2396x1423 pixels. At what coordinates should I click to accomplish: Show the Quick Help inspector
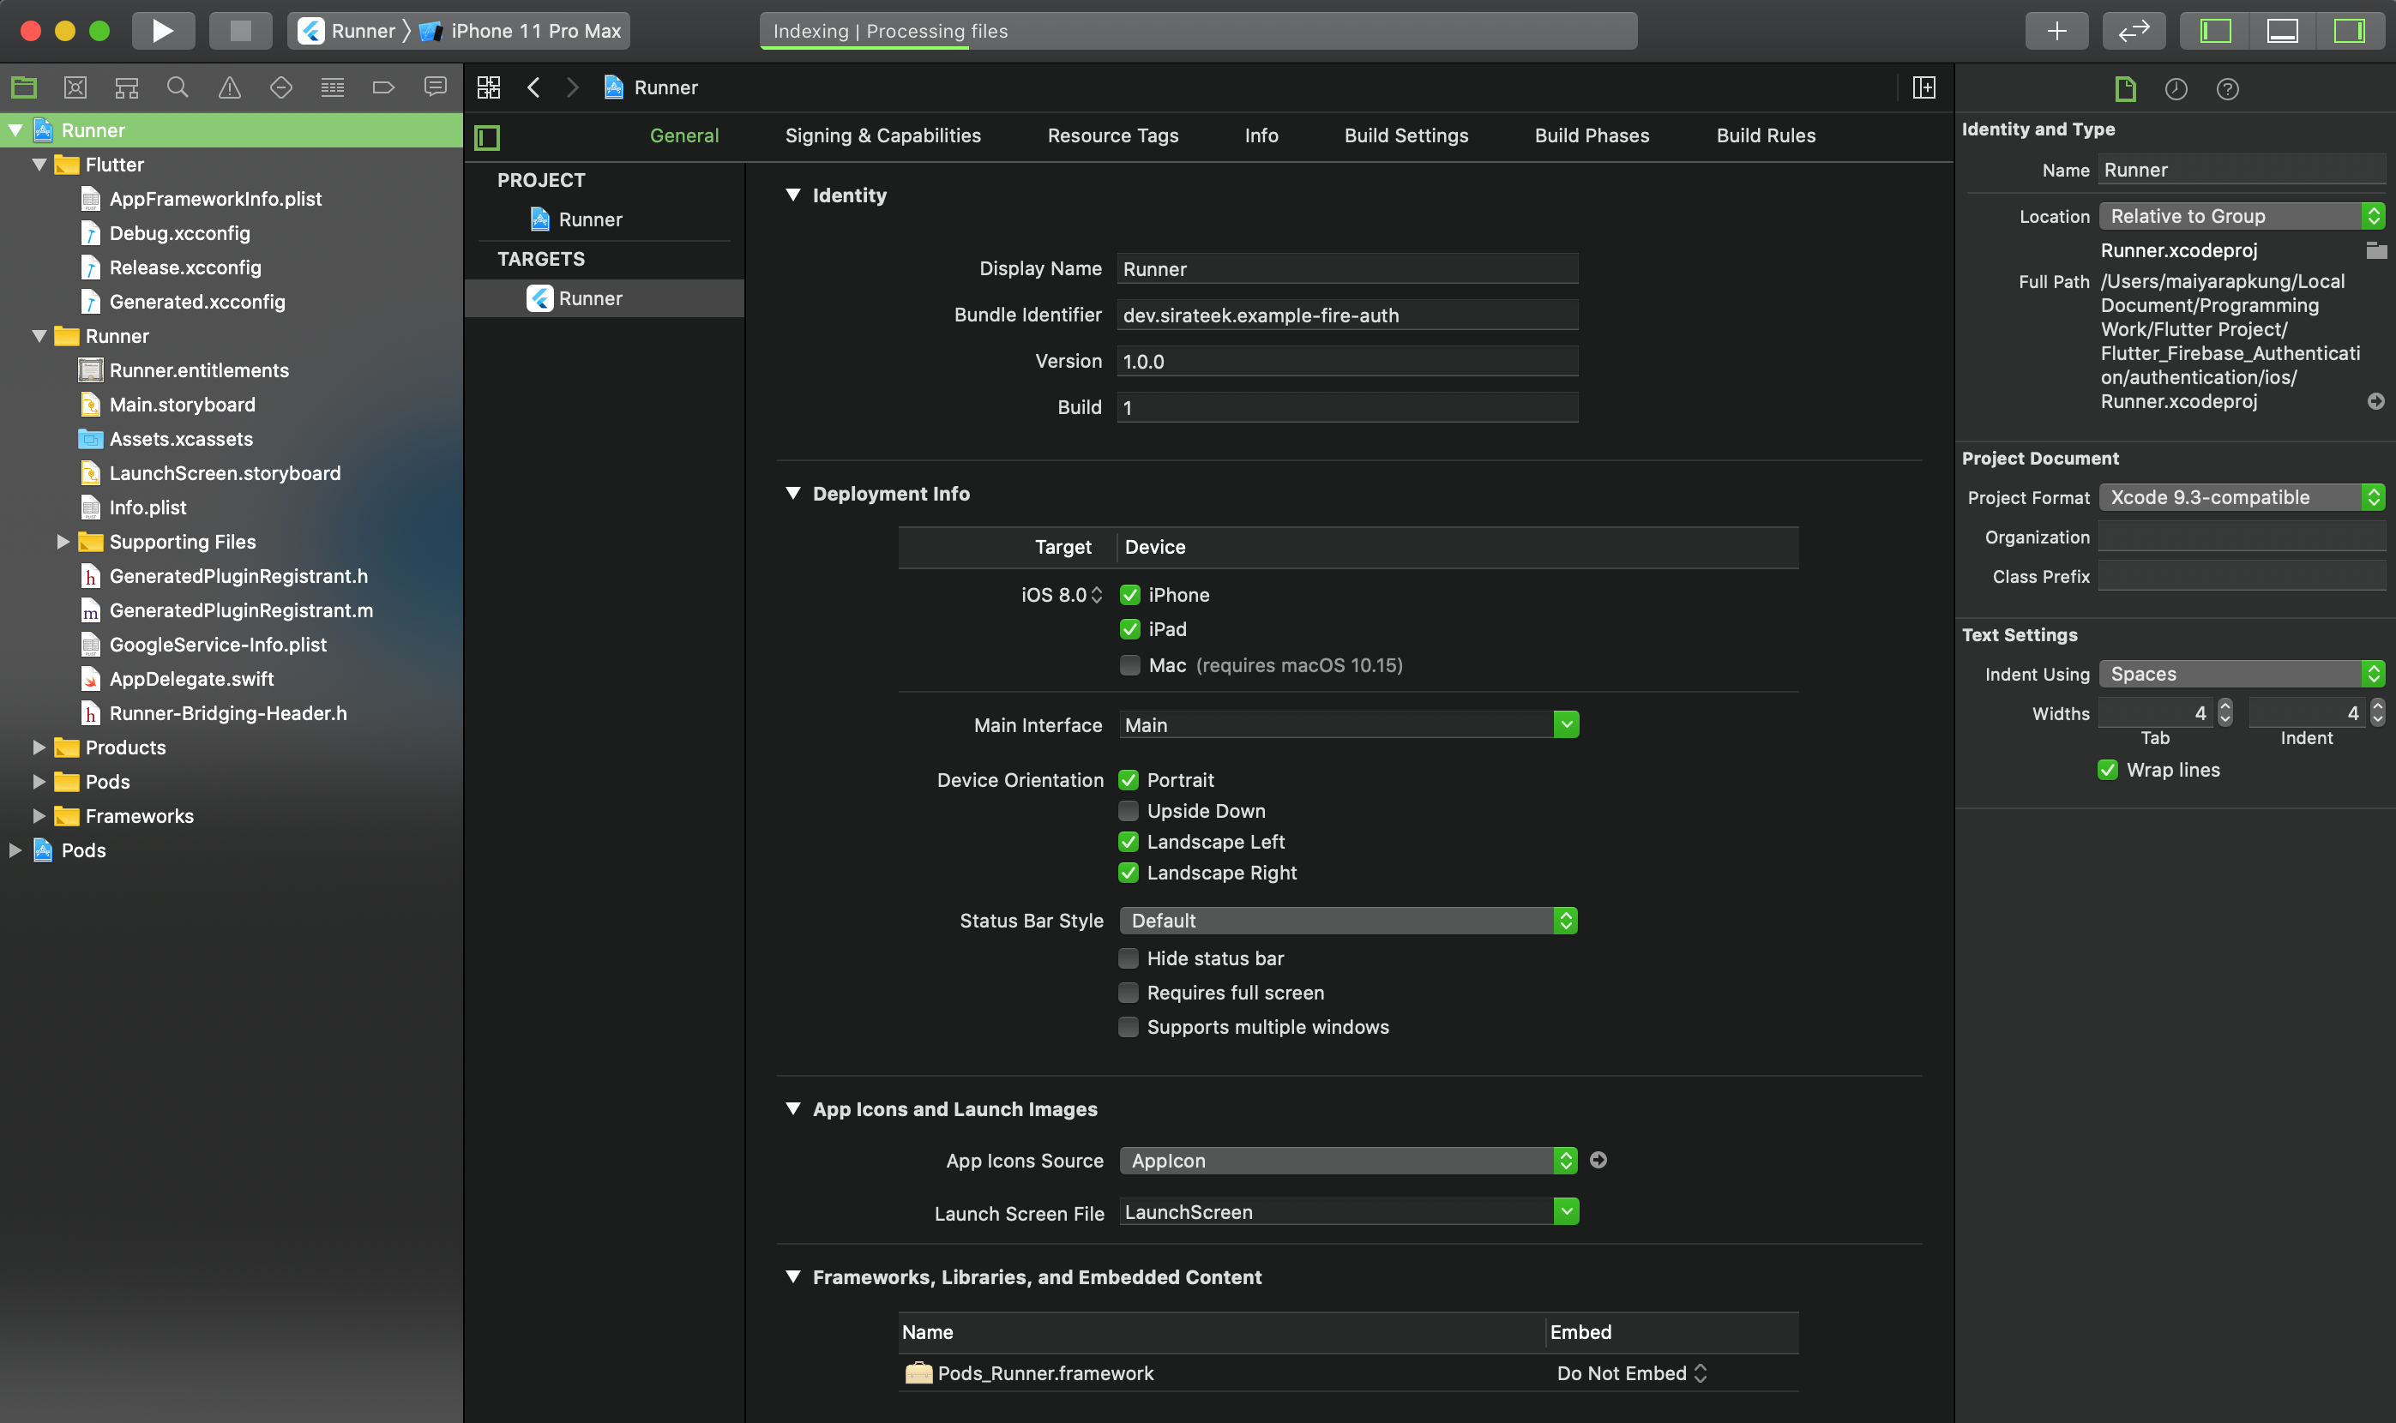coord(2227,89)
